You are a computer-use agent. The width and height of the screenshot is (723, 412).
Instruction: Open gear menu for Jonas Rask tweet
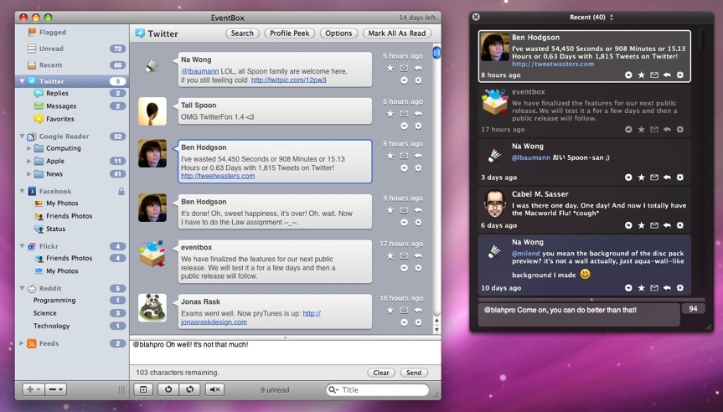[x=418, y=322]
